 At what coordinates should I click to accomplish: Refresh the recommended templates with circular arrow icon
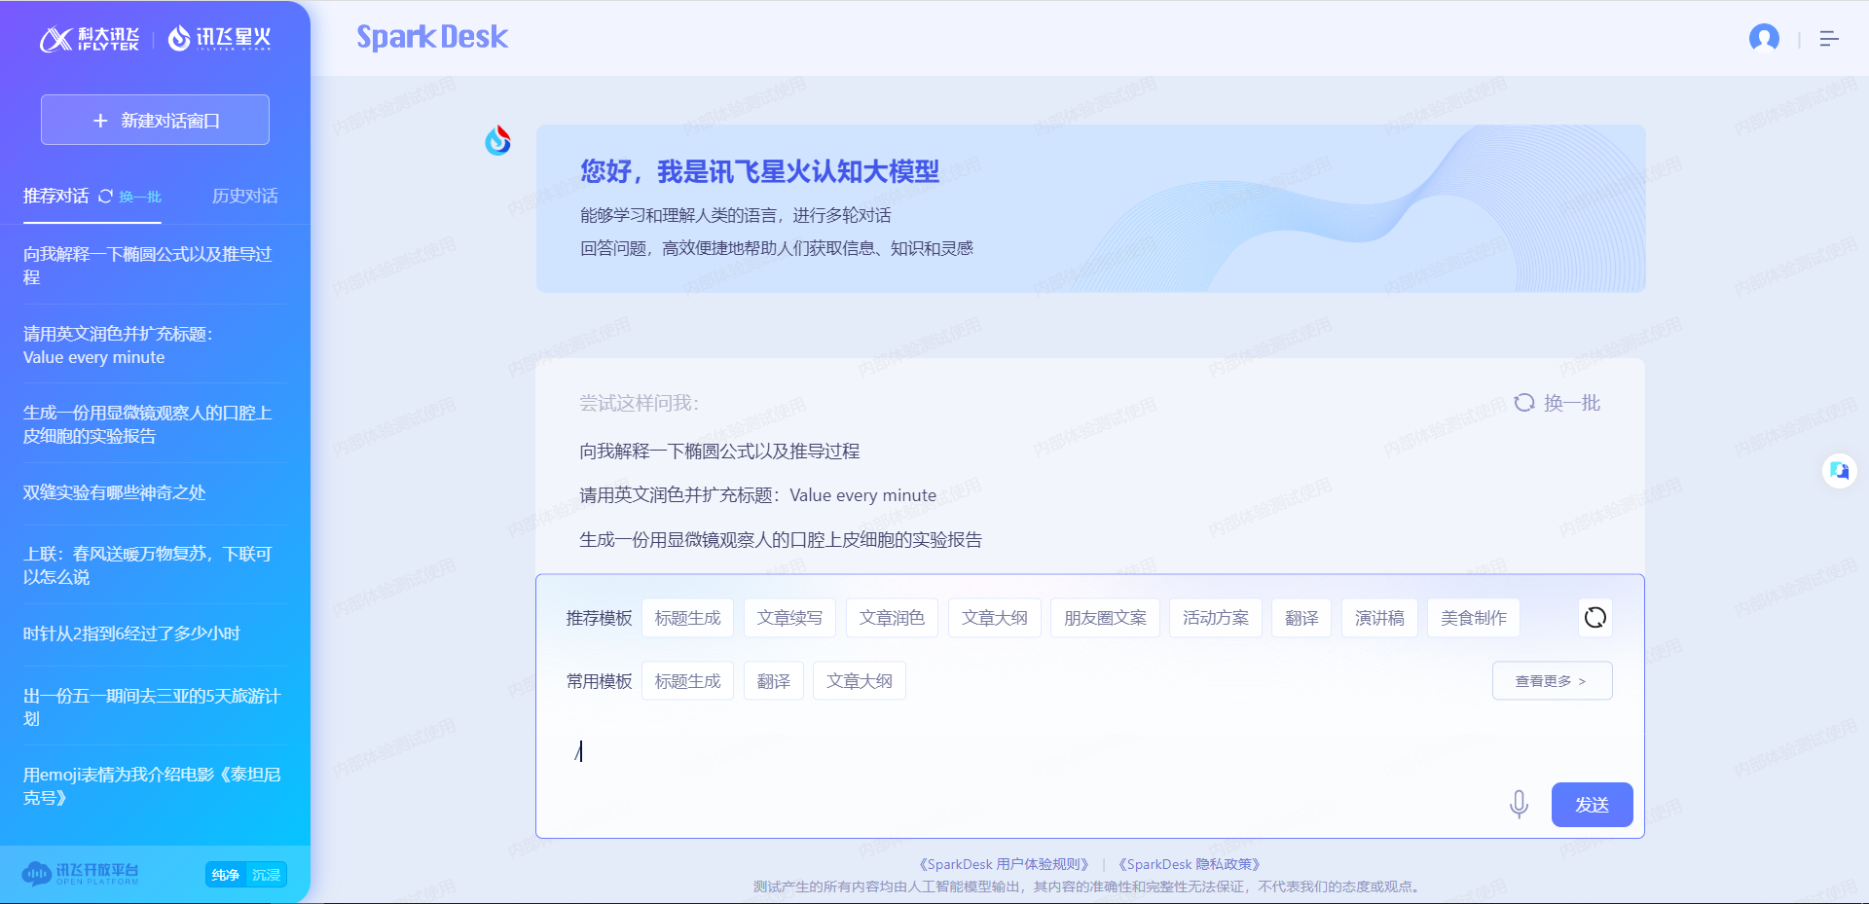[x=1595, y=617]
